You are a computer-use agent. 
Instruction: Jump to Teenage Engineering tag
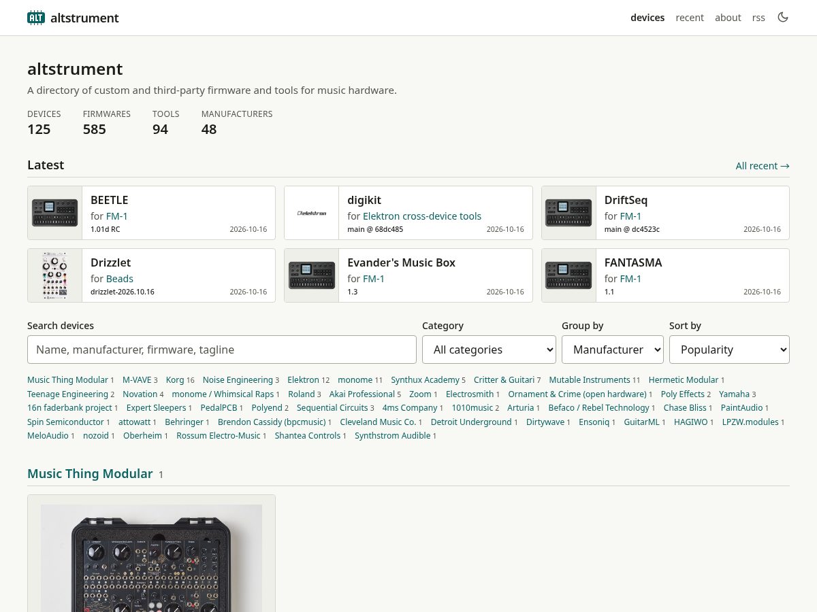pos(67,394)
